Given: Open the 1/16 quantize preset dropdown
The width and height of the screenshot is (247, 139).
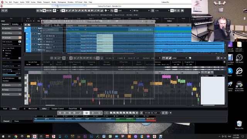Looking at the screenshot, I should pyautogui.click(x=162, y=10).
